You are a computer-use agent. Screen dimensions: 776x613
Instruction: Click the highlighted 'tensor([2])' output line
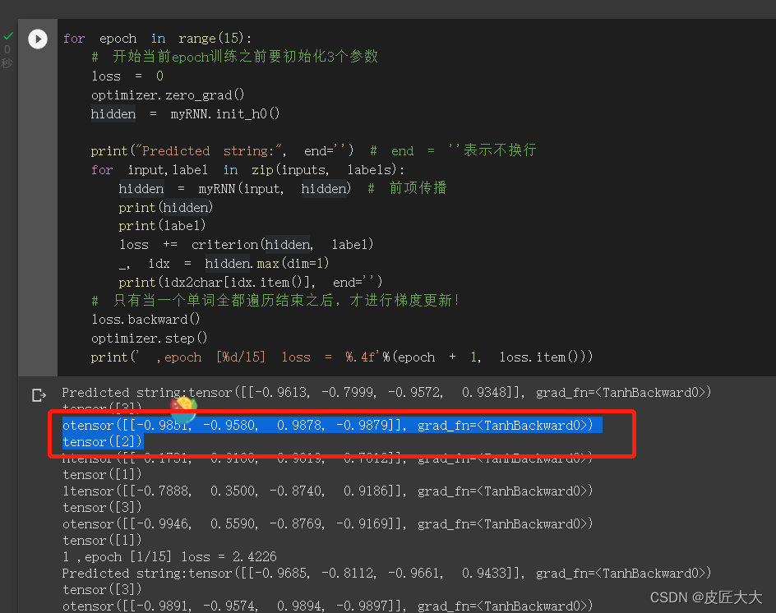[x=103, y=442]
